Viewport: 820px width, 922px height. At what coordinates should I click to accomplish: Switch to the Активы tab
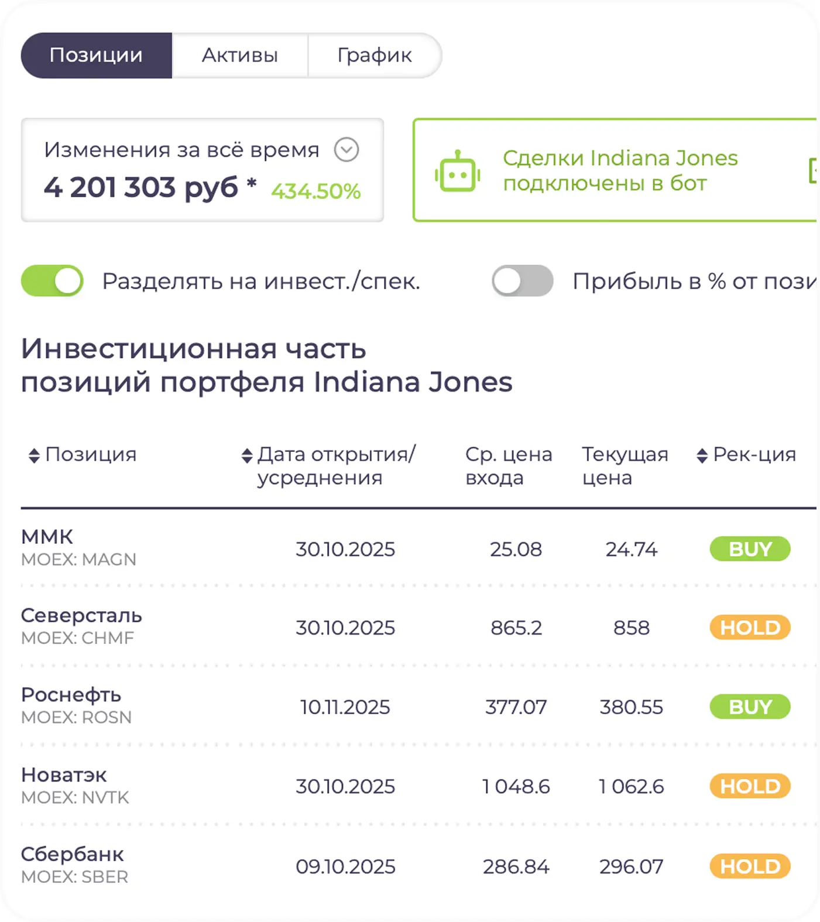(x=239, y=56)
